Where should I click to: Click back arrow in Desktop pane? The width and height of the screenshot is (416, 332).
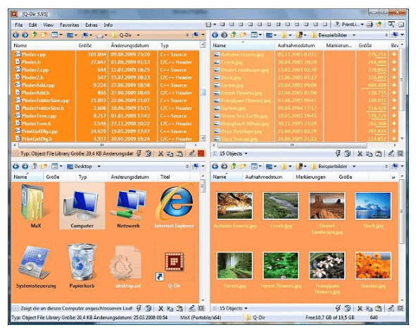point(16,166)
